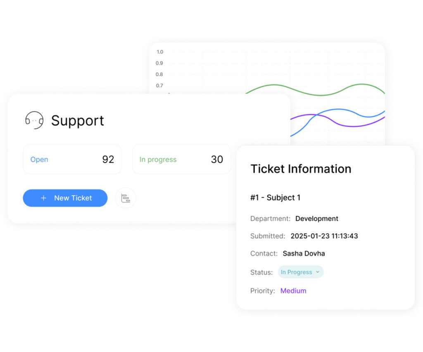This screenshot has width=423, height=352.
Task: Click the in progress count 30
Action: (217, 159)
